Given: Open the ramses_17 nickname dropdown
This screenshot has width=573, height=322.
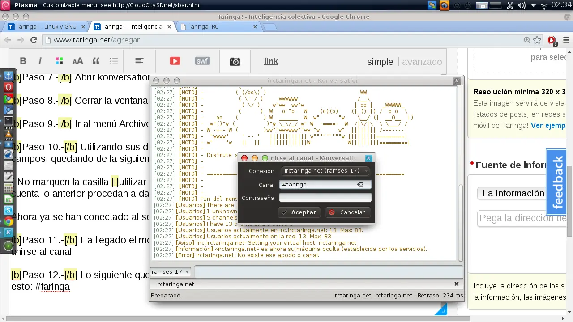Looking at the screenshot, I should pyautogui.click(x=170, y=271).
